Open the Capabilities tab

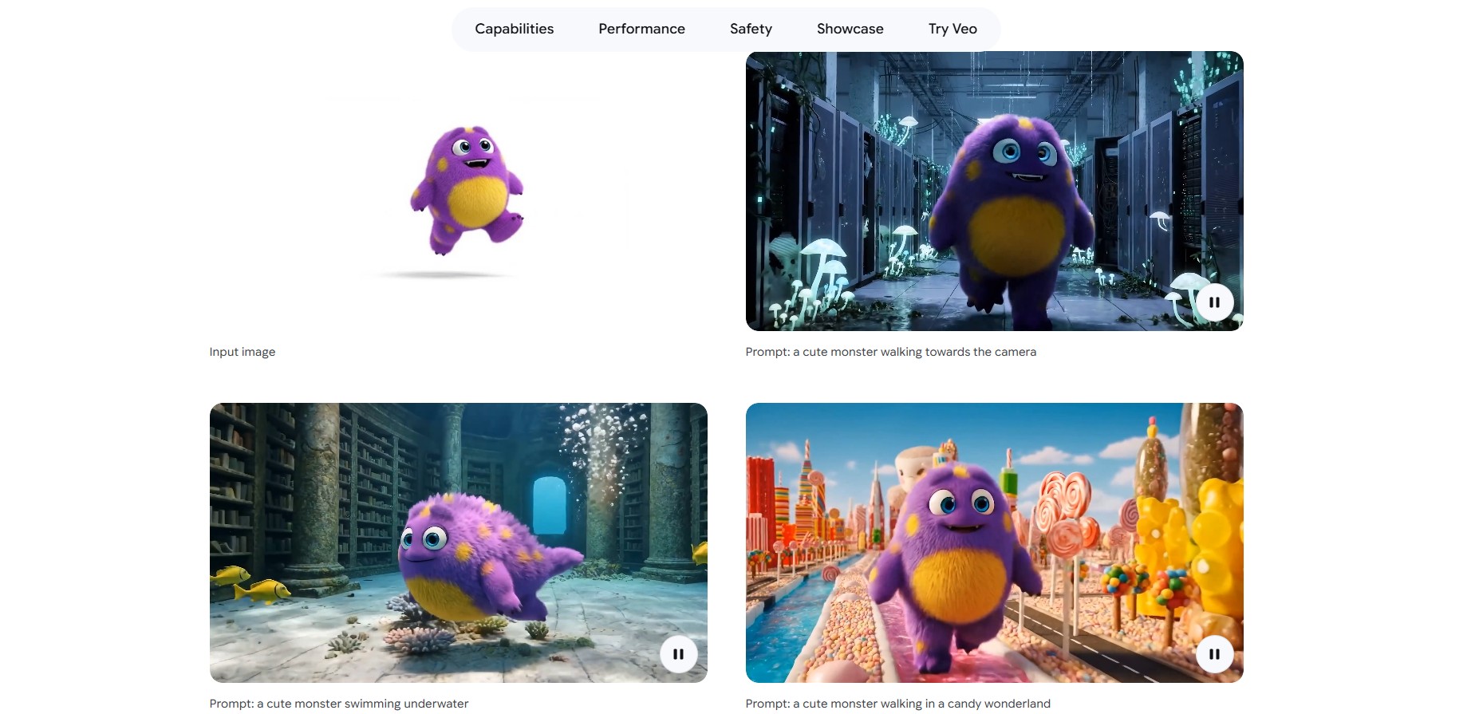(x=514, y=29)
